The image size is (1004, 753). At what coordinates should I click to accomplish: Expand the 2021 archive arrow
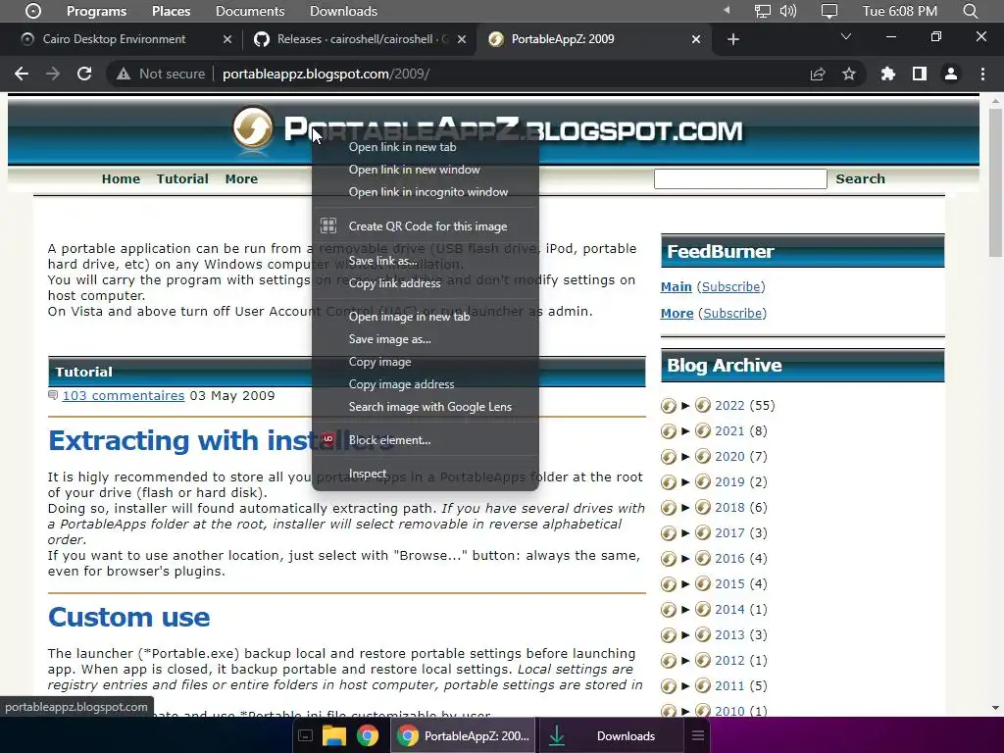(685, 431)
